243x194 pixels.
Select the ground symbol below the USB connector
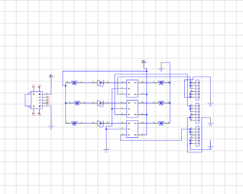51,127
